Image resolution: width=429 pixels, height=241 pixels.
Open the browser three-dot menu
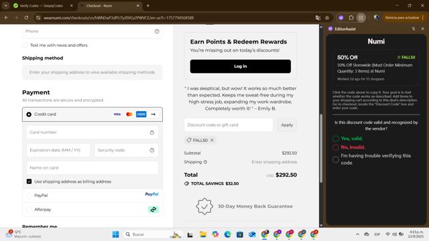click(x=423, y=18)
